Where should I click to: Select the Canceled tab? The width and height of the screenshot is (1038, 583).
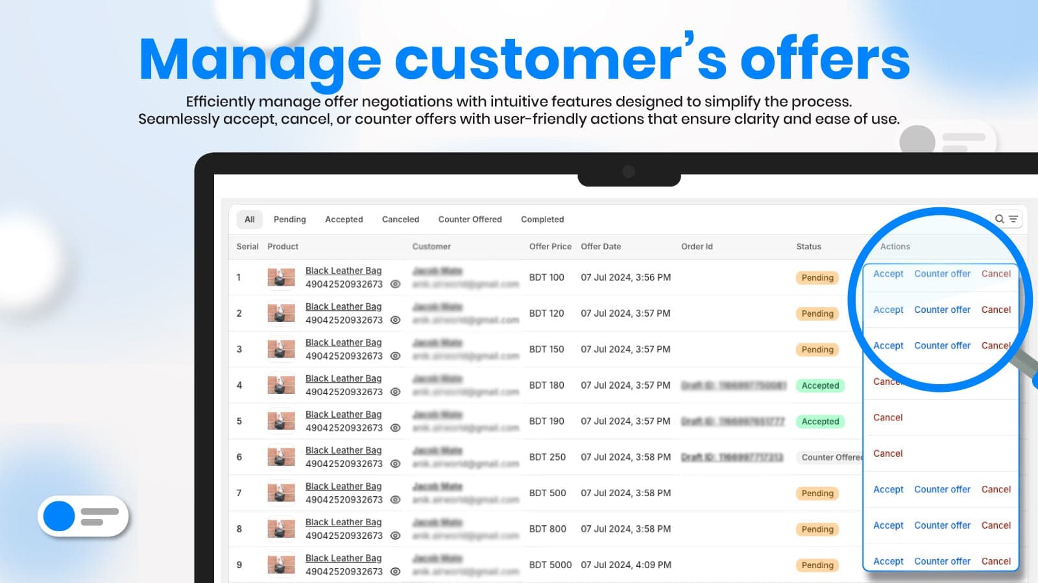(400, 220)
